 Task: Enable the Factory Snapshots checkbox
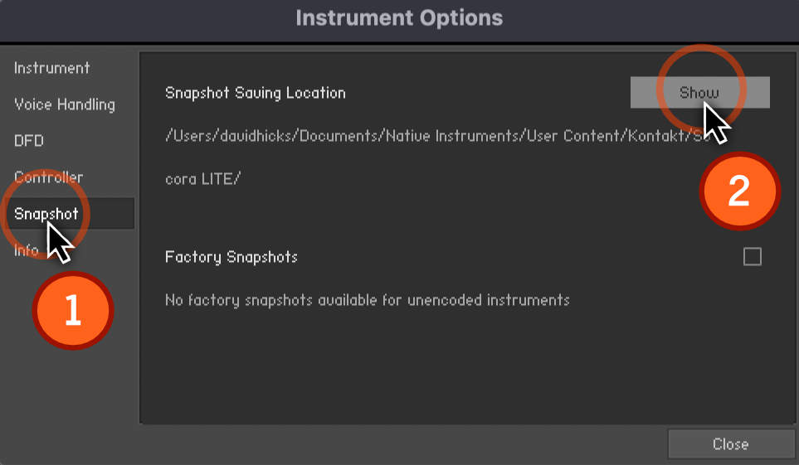[752, 256]
